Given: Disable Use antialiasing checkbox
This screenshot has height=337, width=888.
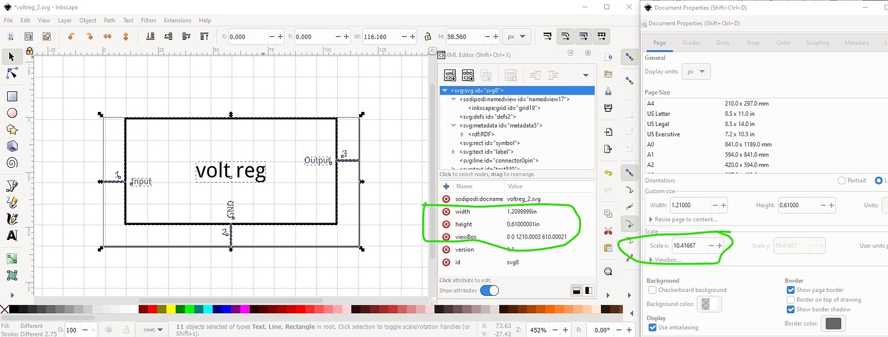Looking at the screenshot, I should [x=652, y=327].
